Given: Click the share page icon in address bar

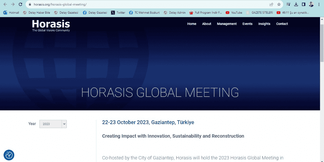Looking at the screenshot, I should click(x=271, y=4).
